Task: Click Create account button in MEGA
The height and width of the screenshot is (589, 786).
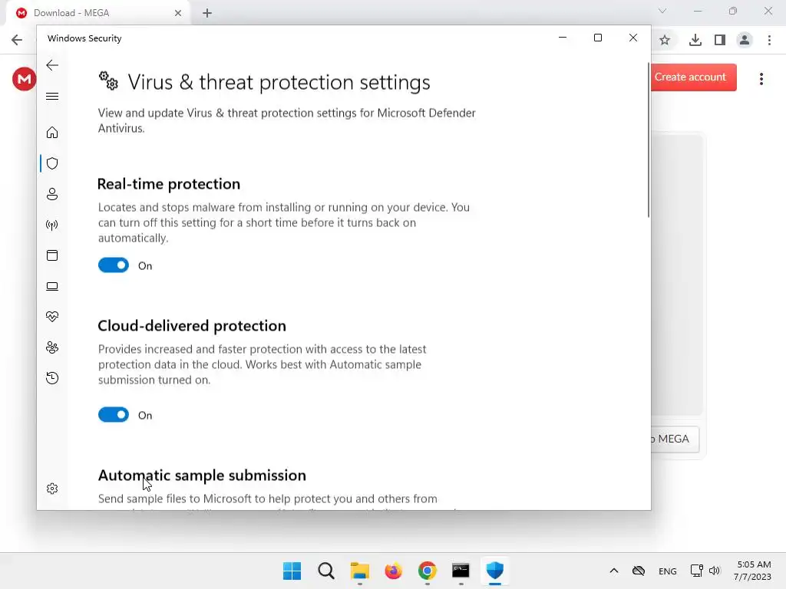Action: coord(693,77)
